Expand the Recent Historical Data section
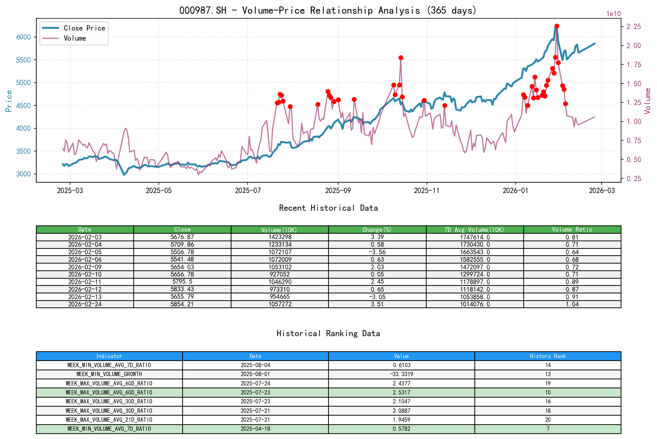 click(328, 208)
